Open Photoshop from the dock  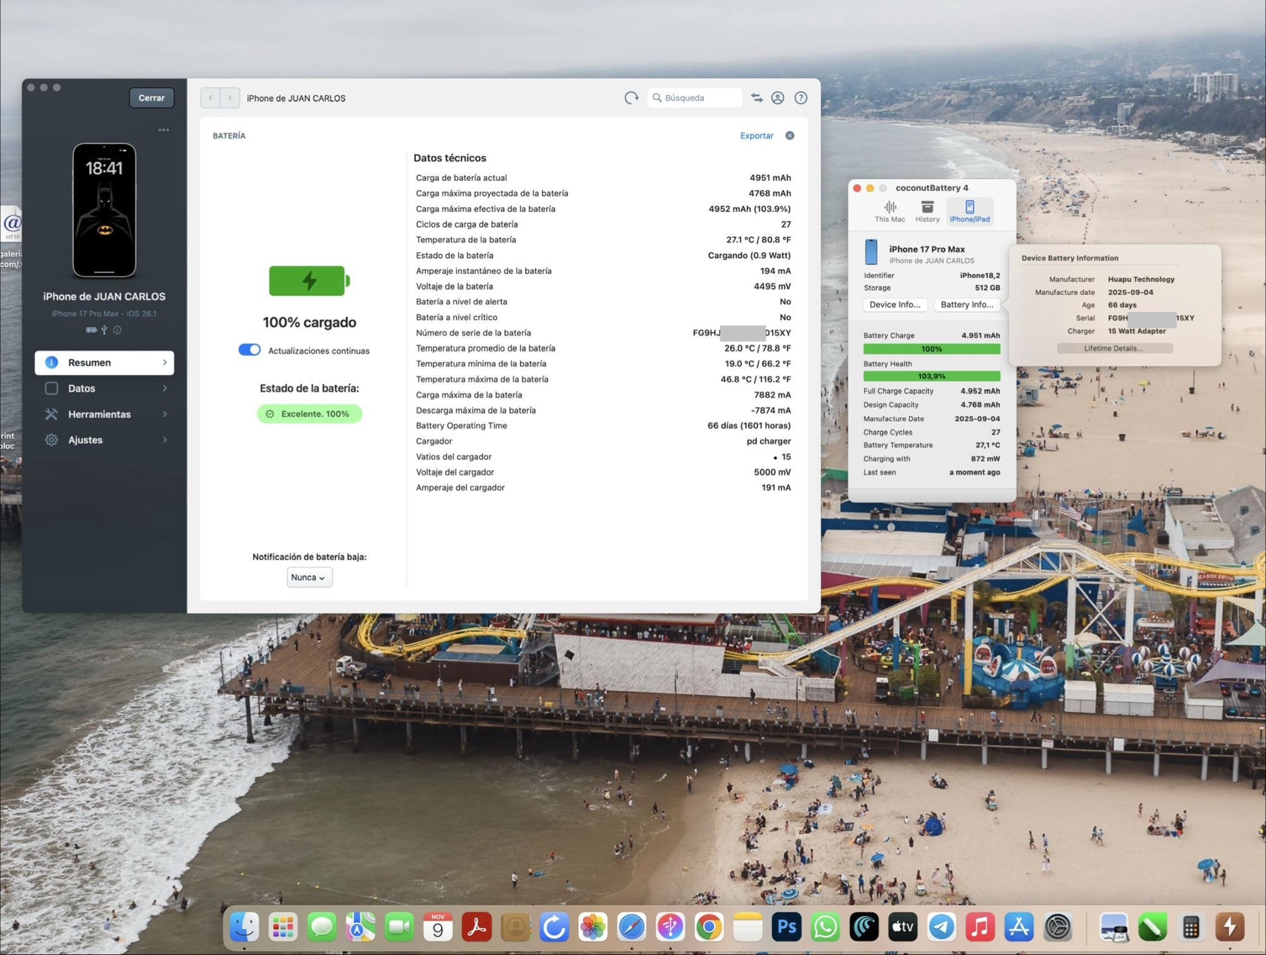click(x=786, y=927)
